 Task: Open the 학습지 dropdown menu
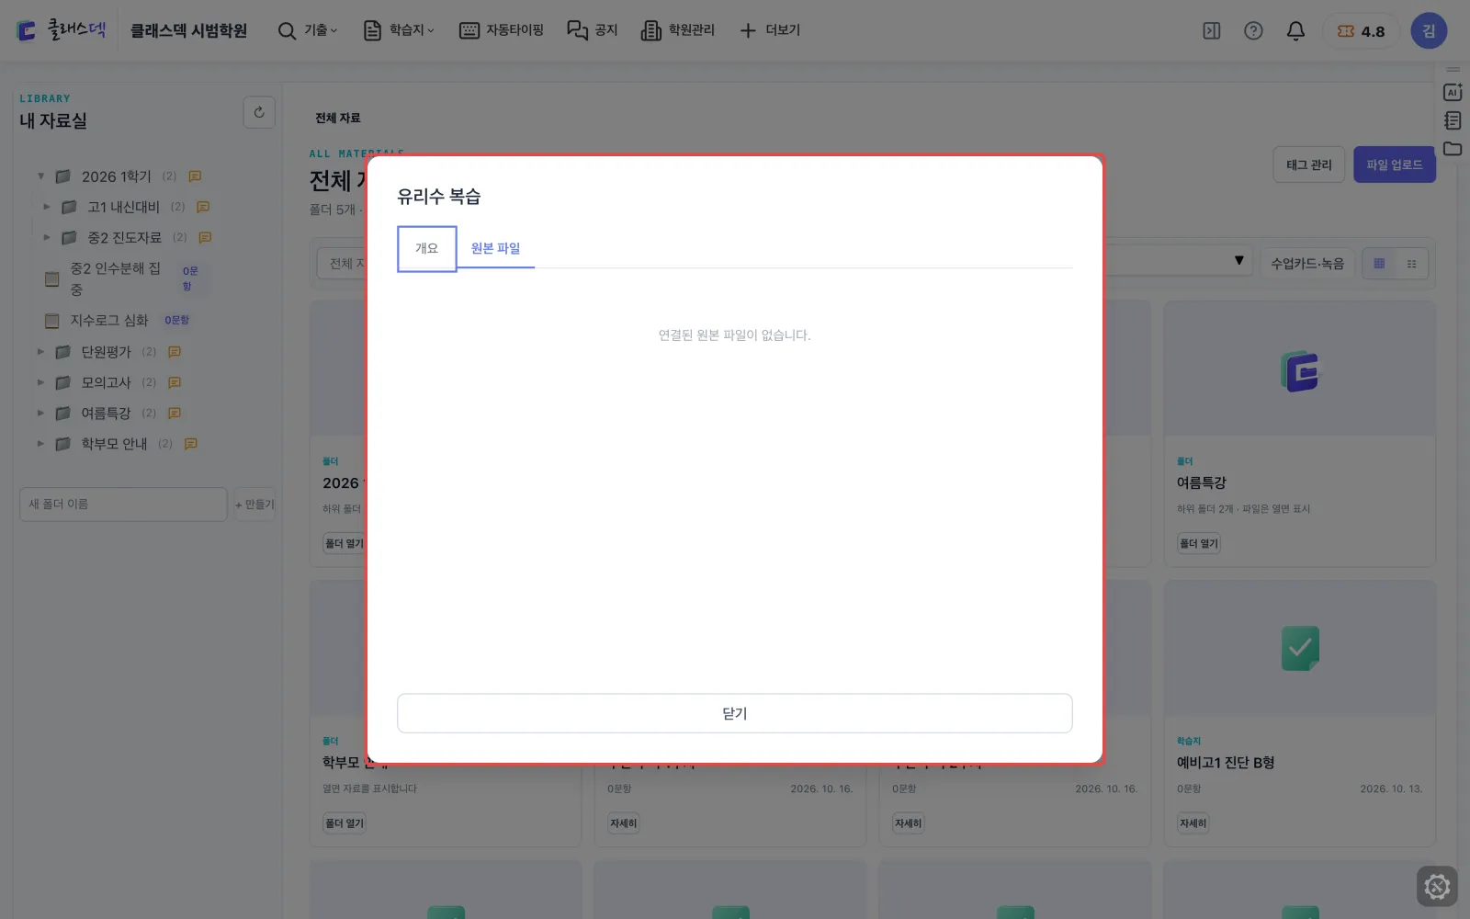(x=399, y=30)
